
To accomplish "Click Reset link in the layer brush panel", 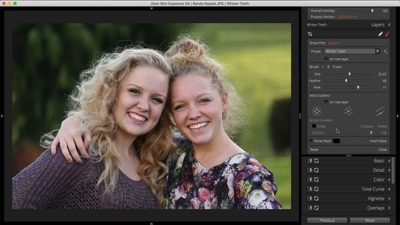I will [x=314, y=150].
